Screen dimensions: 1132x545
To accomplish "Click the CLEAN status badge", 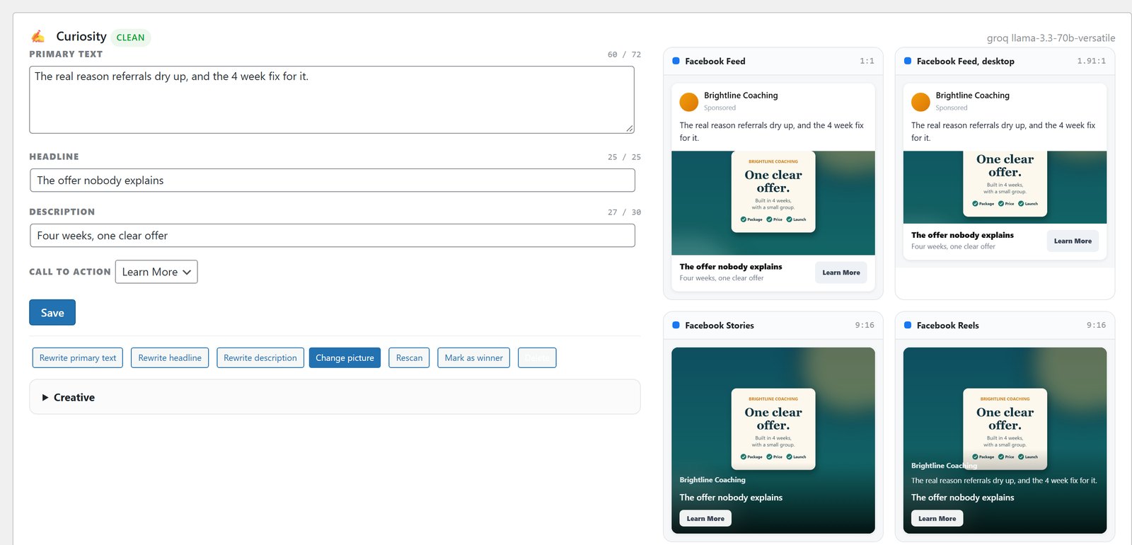I will (x=130, y=38).
